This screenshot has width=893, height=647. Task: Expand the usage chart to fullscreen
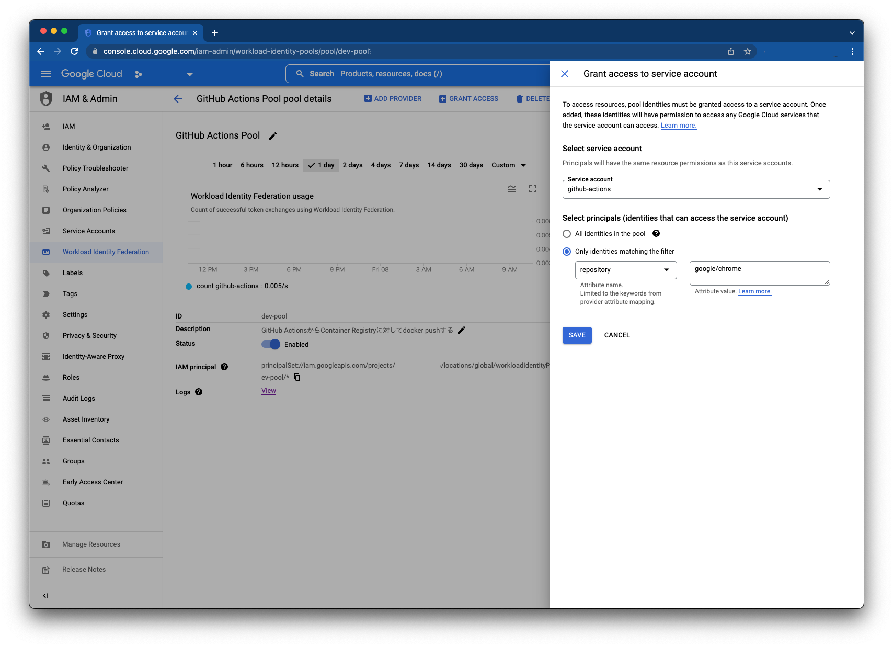pos(533,189)
